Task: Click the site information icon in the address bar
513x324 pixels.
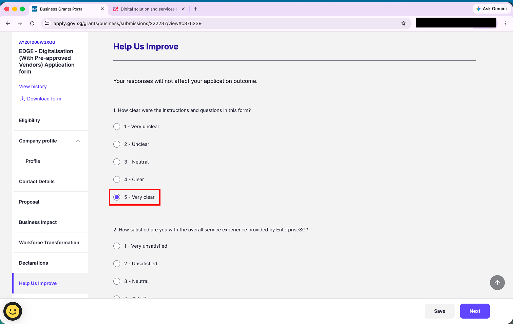Action: (47, 23)
